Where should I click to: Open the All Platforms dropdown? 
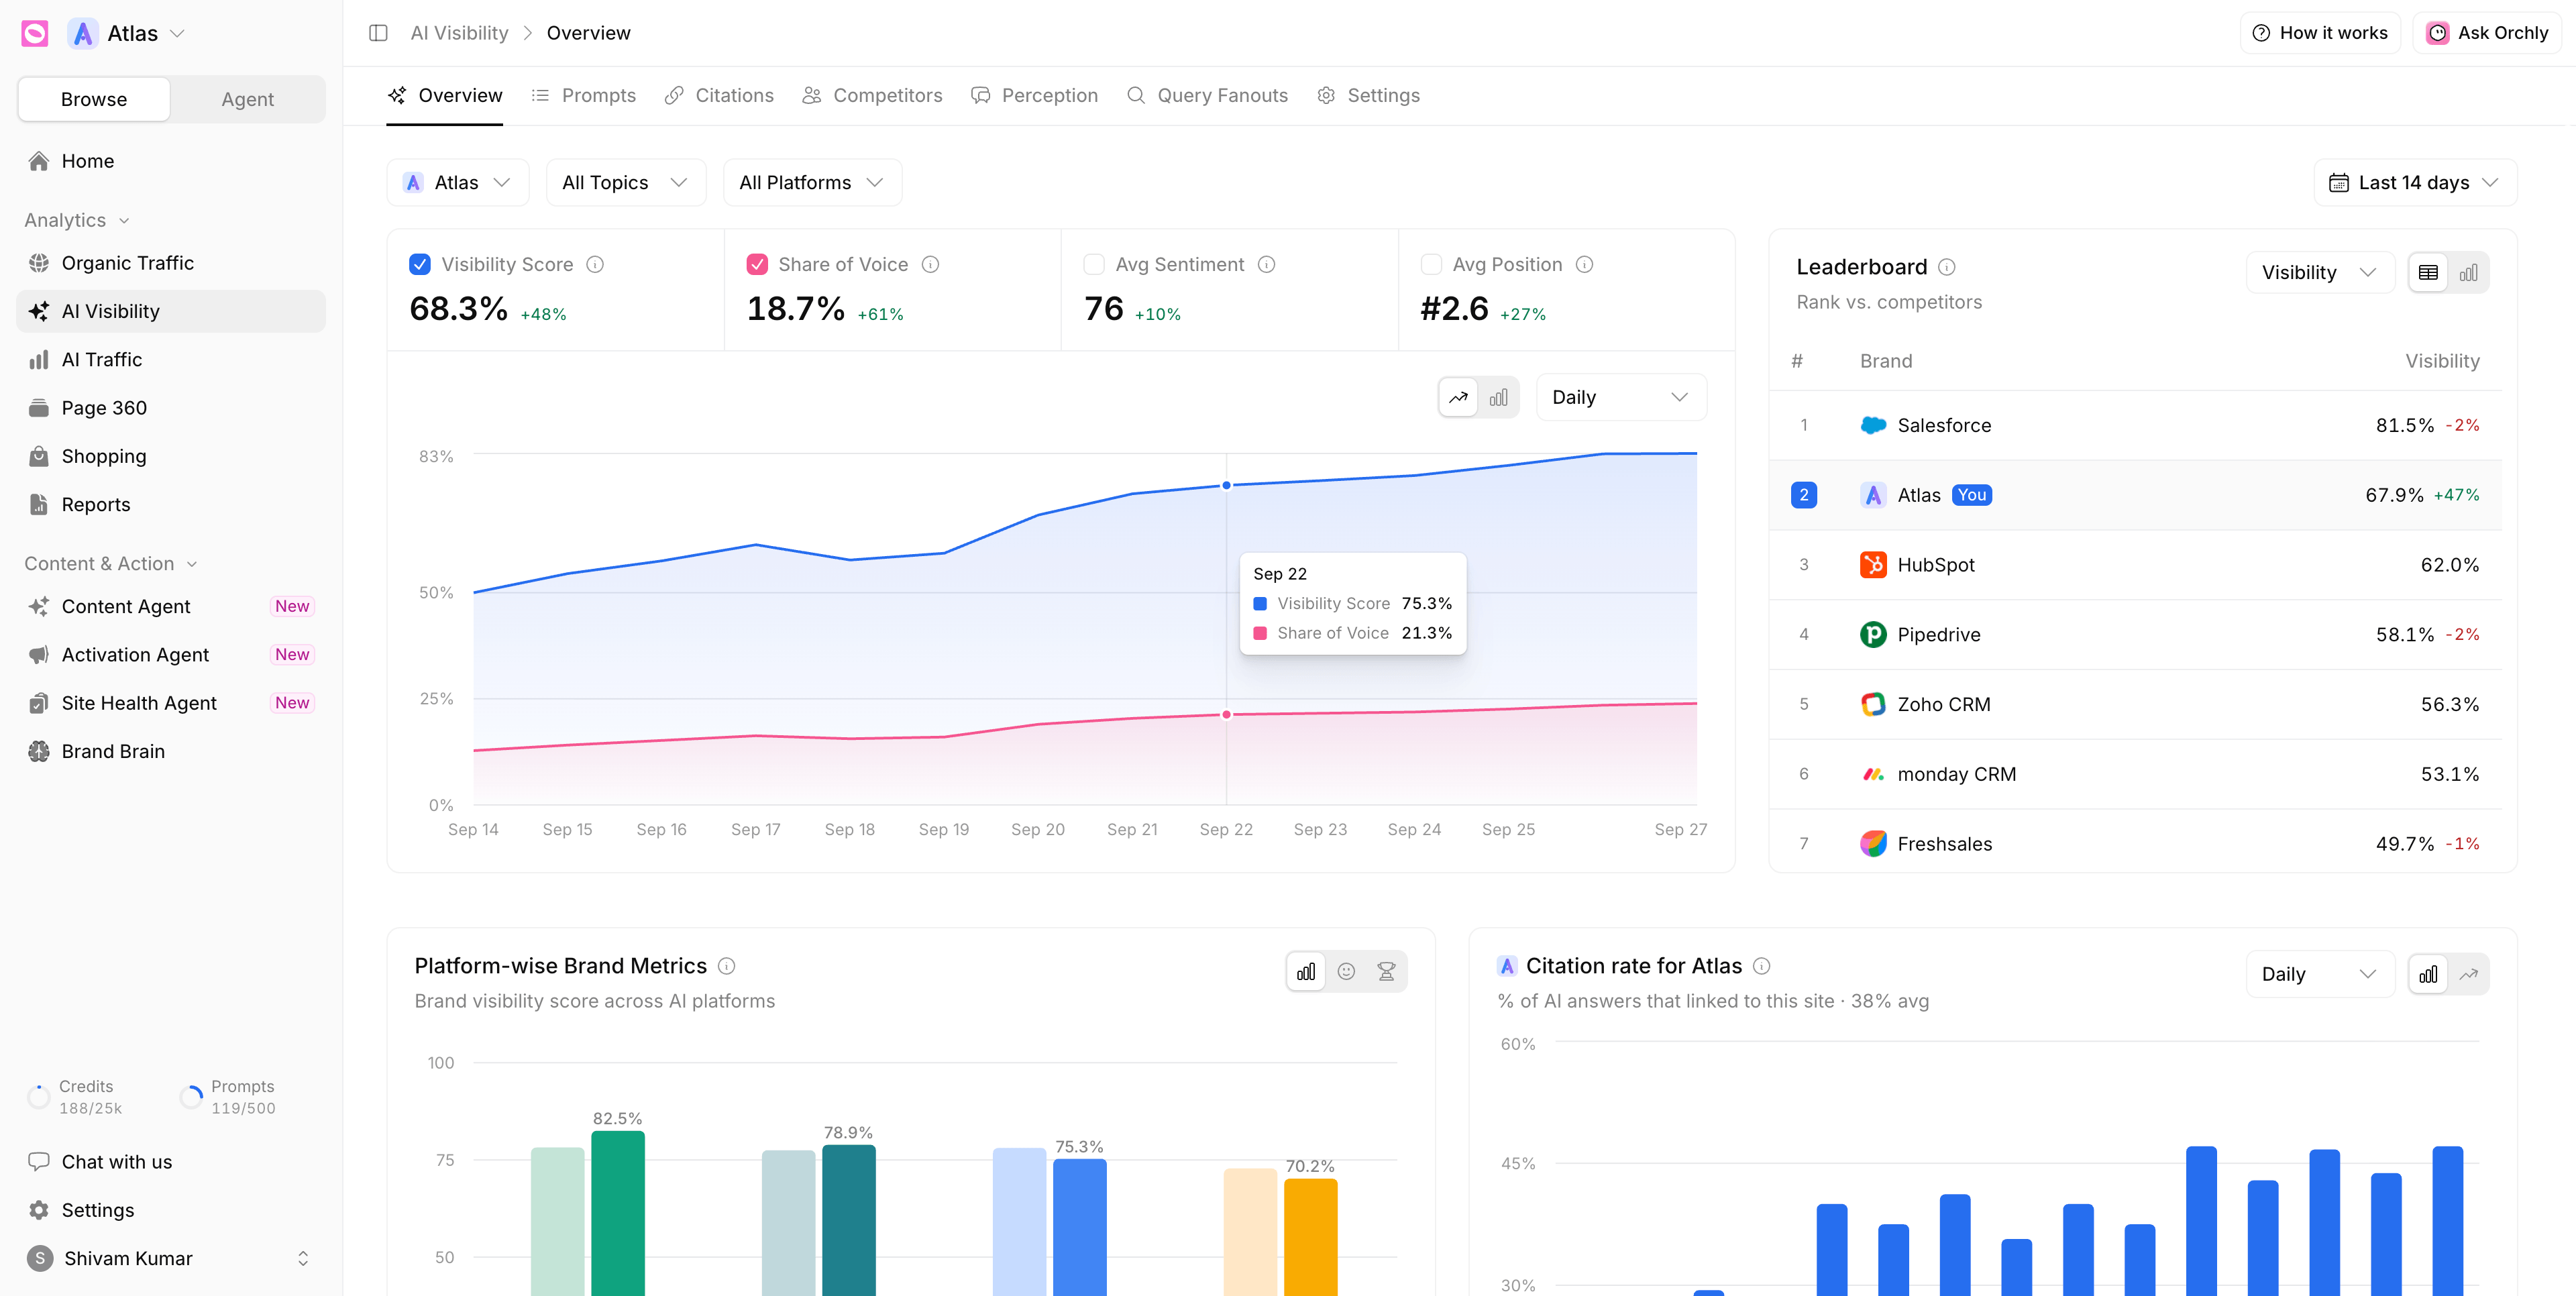pyautogui.click(x=812, y=182)
